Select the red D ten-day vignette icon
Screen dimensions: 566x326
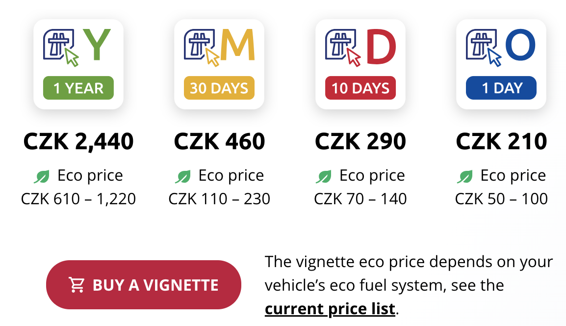(x=360, y=47)
